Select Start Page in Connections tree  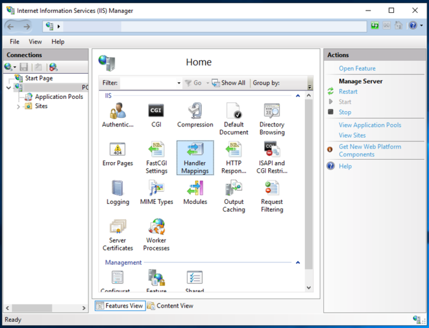[39, 78]
